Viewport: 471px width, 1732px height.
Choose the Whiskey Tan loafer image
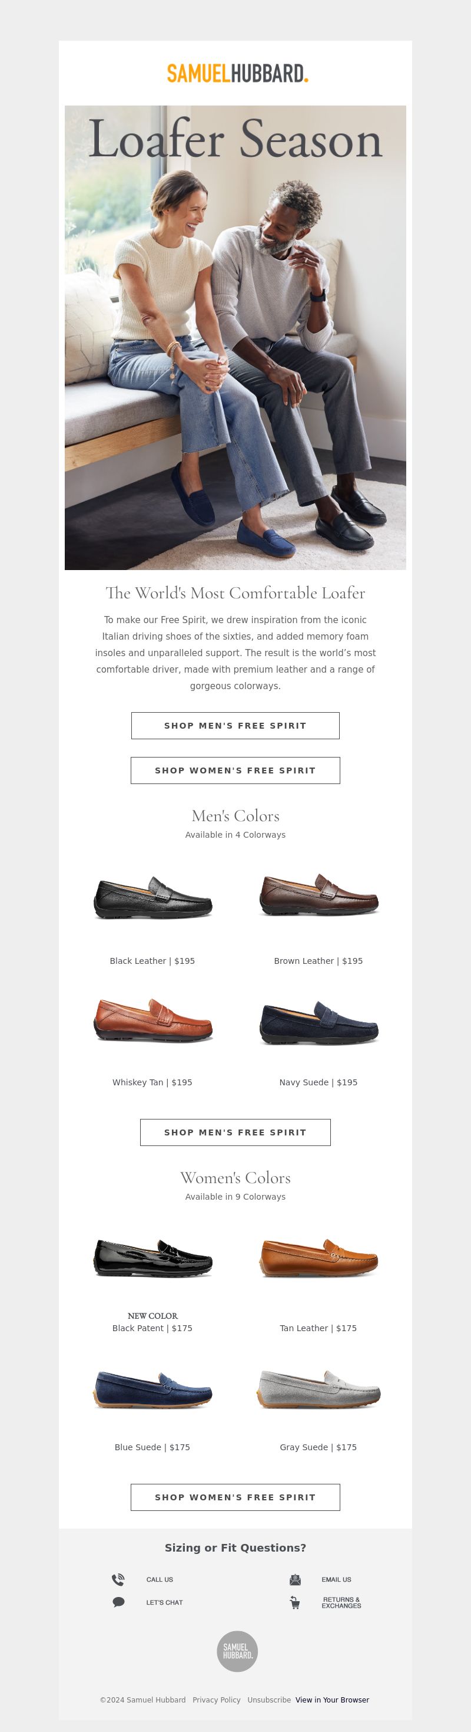152,1020
